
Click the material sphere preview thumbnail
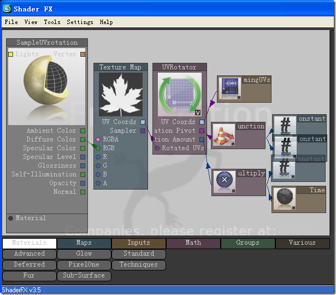[x=47, y=86]
